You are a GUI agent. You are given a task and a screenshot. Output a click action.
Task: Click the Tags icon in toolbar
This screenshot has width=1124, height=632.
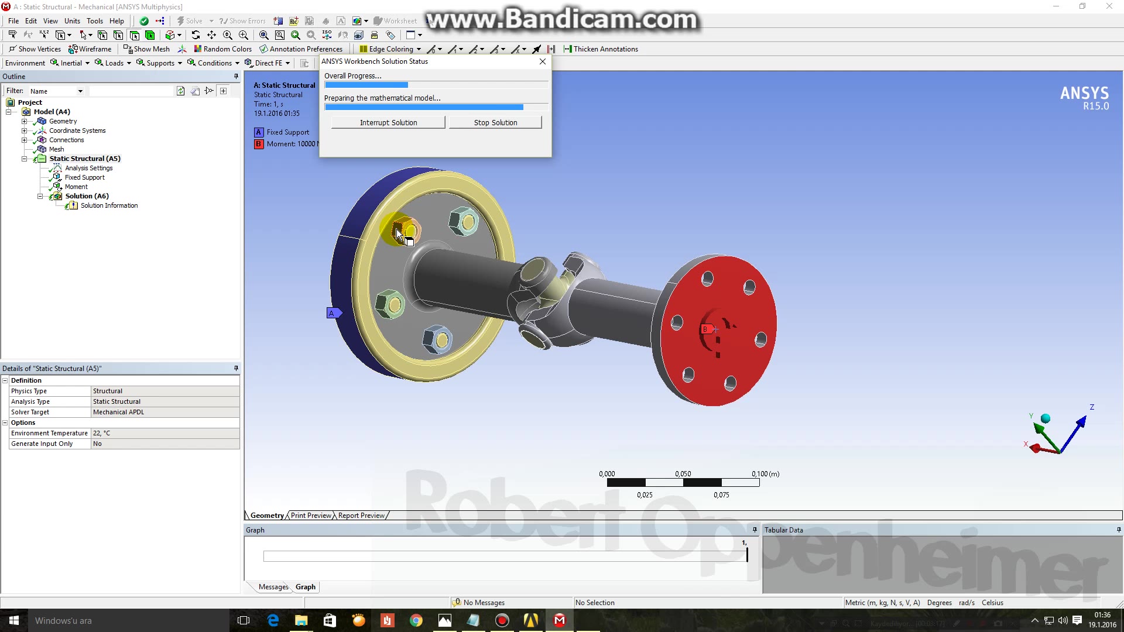pos(390,35)
